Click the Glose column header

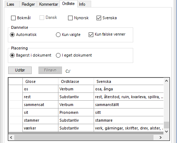click(x=40, y=81)
